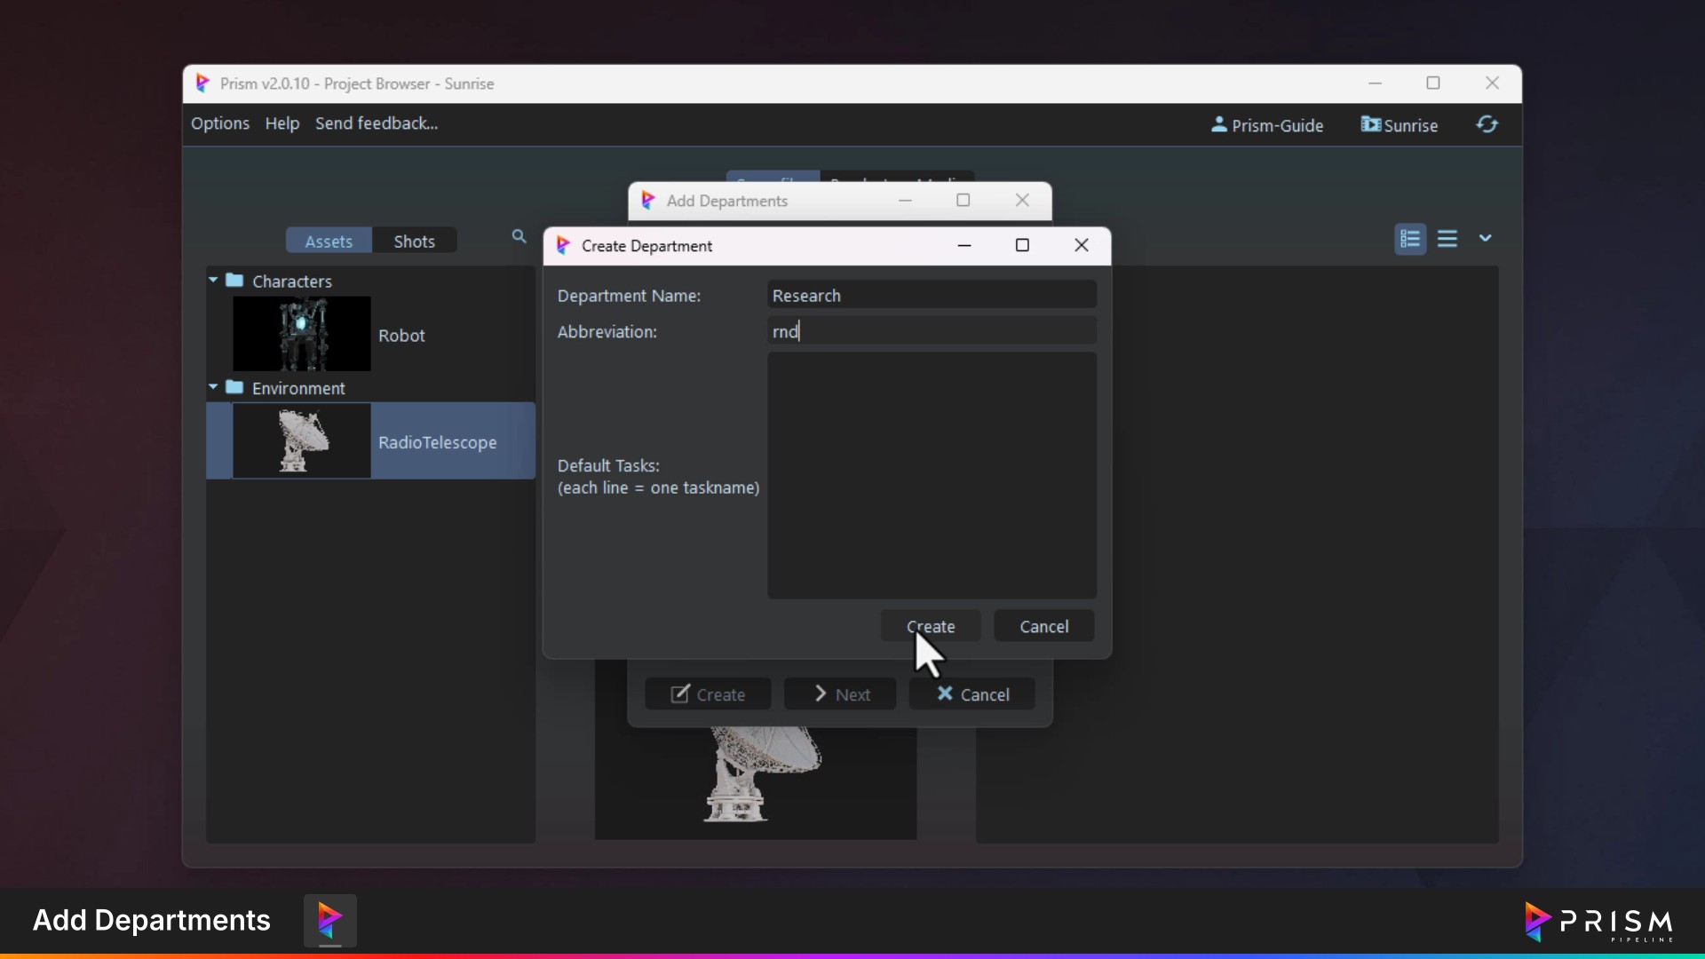The height and width of the screenshot is (959, 1705).
Task: Click the Sunrise project icon
Action: 1371,124
